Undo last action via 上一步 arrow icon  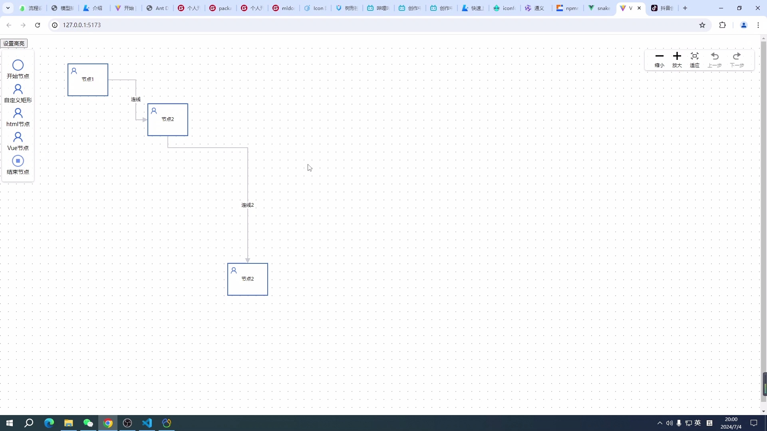[x=715, y=56]
